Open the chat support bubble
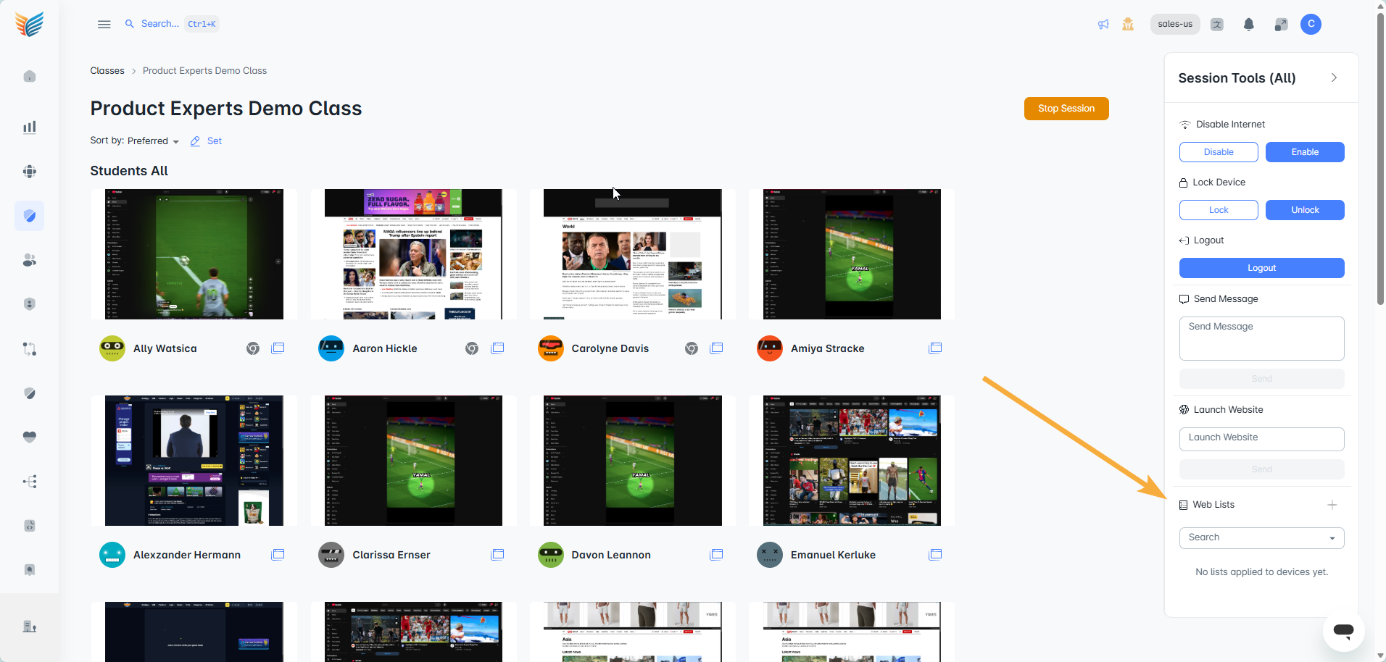 click(x=1343, y=630)
